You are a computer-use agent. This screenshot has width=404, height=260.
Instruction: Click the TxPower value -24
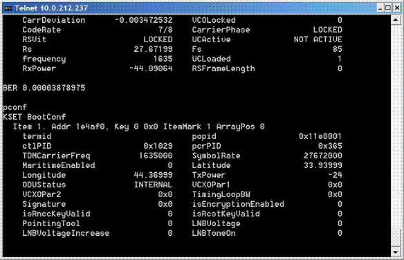click(x=335, y=176)
